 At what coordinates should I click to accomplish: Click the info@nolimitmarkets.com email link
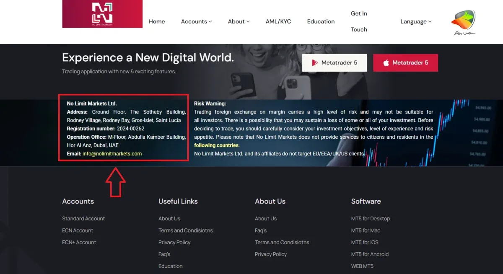[112, 154]
